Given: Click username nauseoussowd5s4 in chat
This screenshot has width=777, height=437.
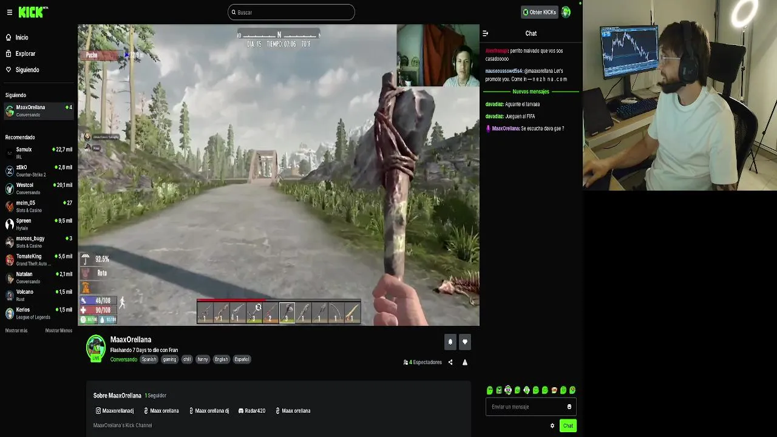Looking at the screenshot, I should [x=504, y=71].
